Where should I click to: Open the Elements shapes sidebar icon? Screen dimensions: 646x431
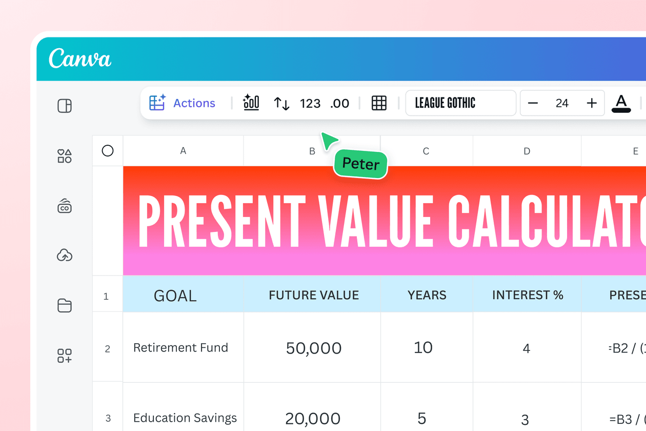click(65, 156)
